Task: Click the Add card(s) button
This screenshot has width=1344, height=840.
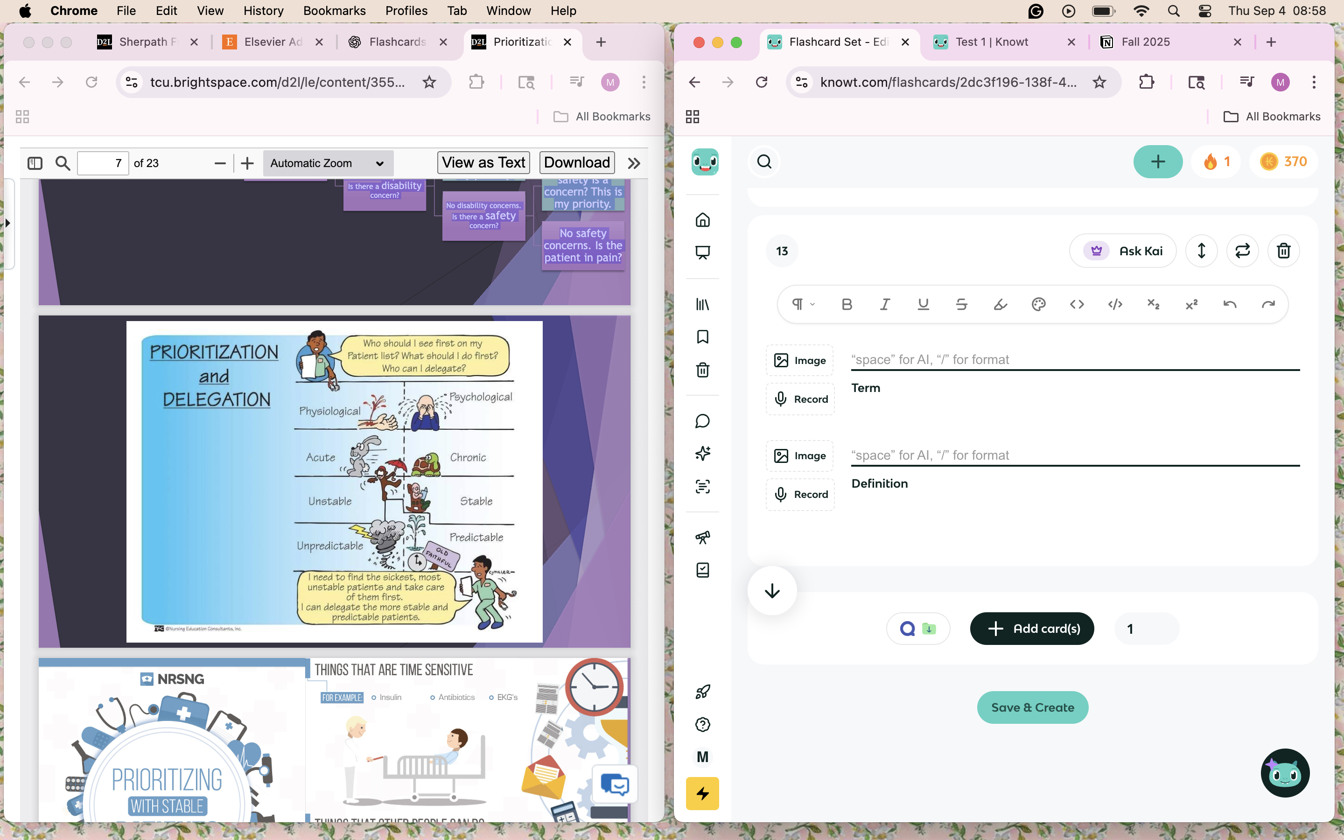Action: click(1032, 628)
